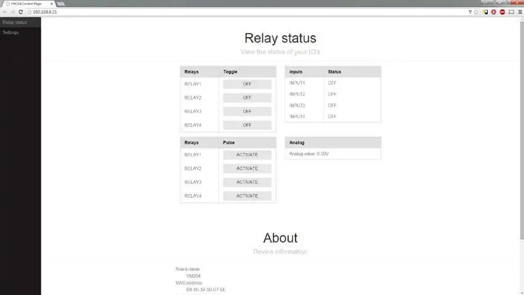
Task: Click the INPUT1 OFF status value
Action: coord(332,83)
